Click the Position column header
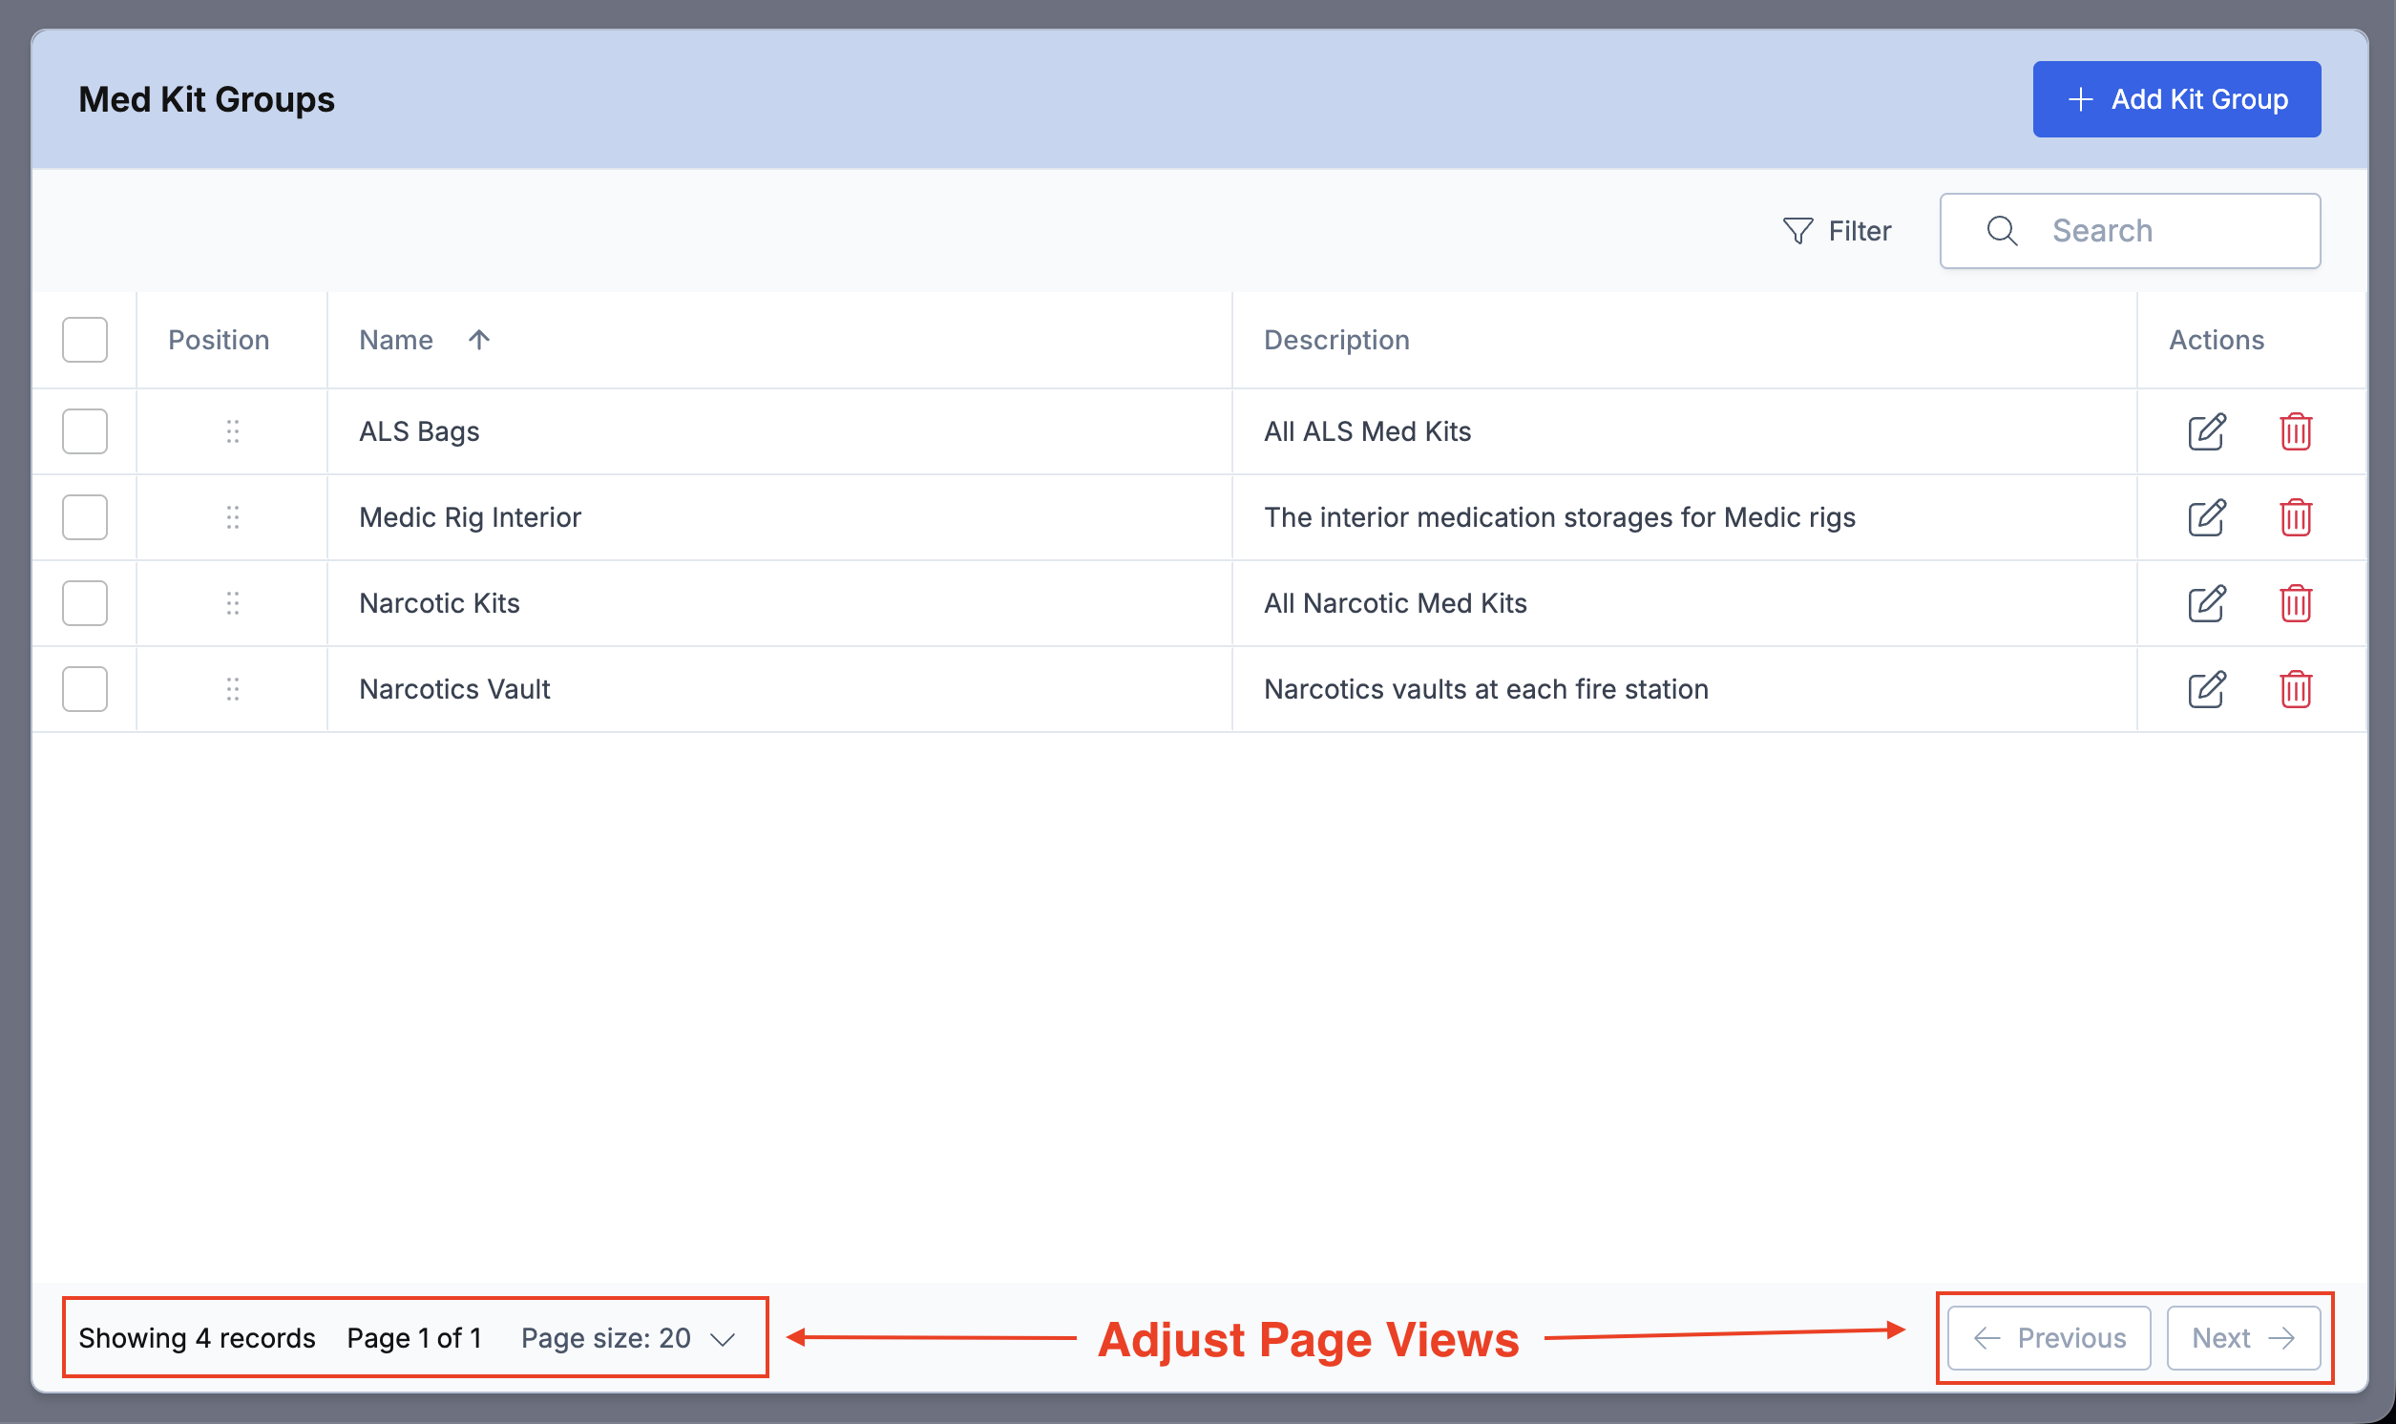 tap(219, 340)
